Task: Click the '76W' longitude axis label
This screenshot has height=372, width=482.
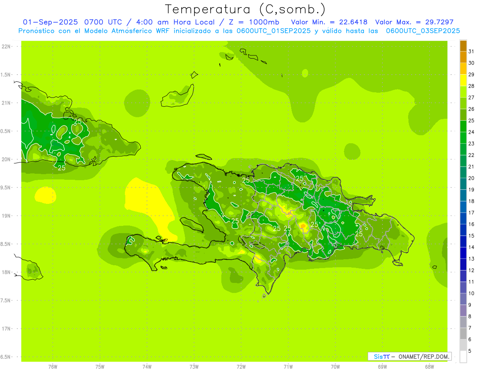Action: 53,367
